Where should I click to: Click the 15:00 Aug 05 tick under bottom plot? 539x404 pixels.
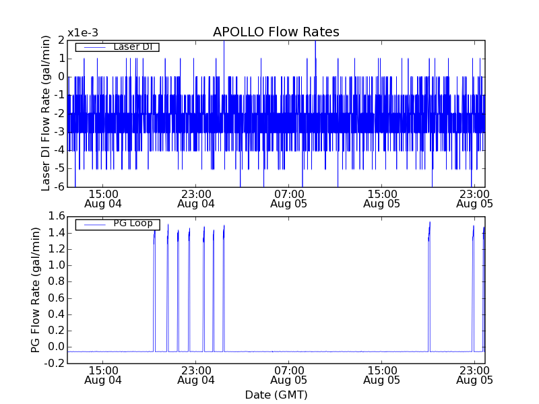[381, 374]
